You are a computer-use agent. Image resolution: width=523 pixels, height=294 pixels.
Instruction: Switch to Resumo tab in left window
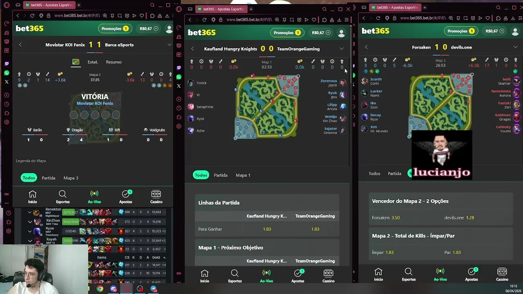click(114, 62)
